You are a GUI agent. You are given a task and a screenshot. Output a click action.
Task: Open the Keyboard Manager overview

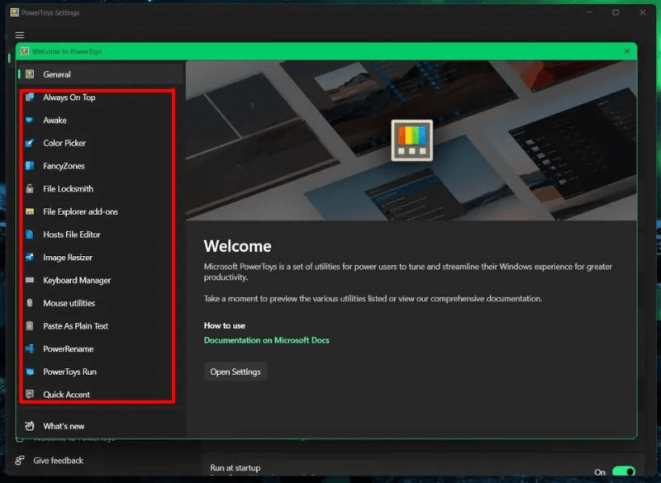tap(100, 280)
